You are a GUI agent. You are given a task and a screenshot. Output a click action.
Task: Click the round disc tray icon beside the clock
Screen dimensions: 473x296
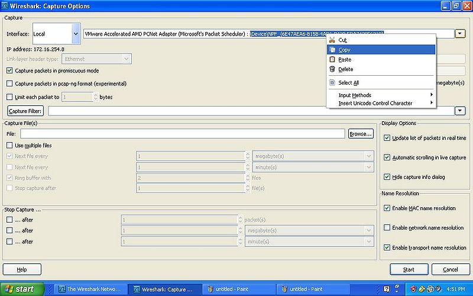(x=438, y=289)
